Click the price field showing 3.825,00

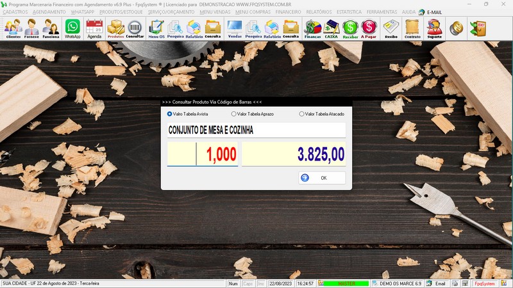pyautogui.click(x=294, y=154)
